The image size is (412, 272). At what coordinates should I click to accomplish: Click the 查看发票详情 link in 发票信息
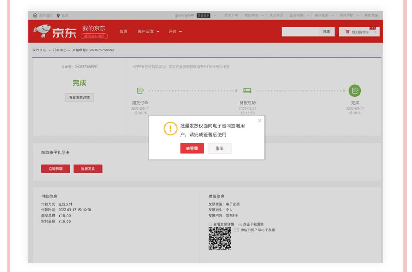coord(223,224)
